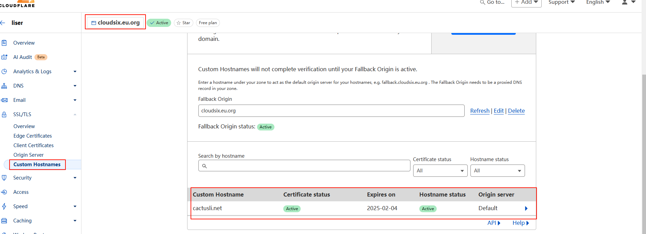Expand the cactusli.net row arrow
This screenshot has width=646, height=234.
526,208
